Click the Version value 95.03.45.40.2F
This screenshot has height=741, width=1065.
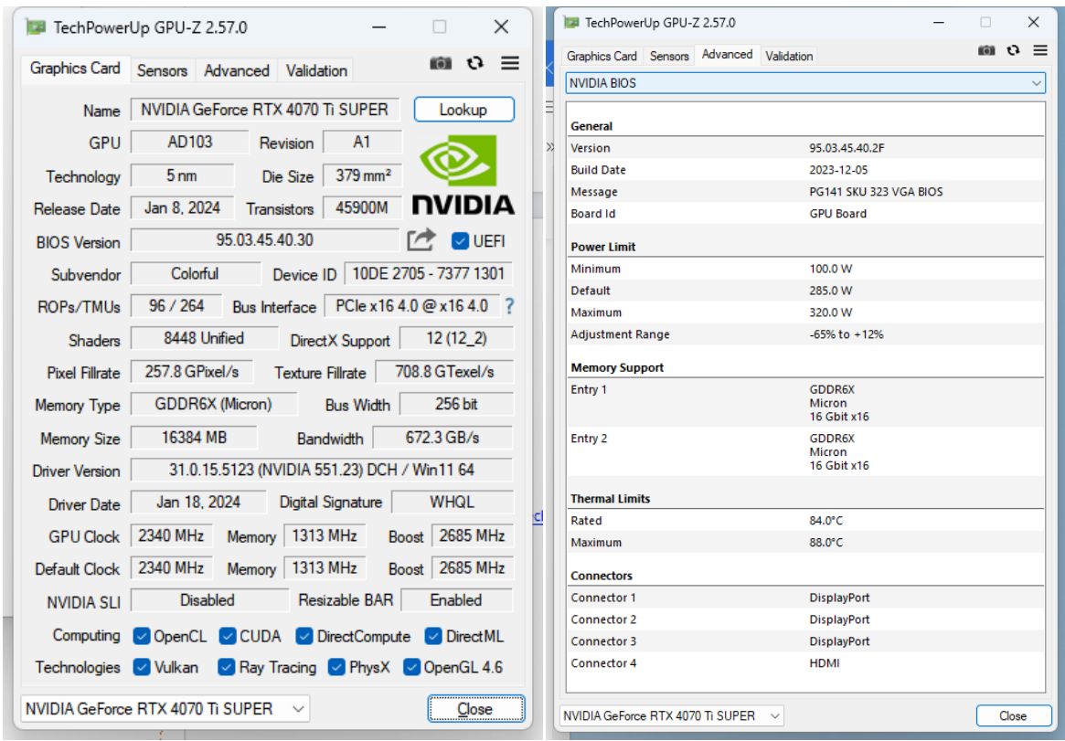[x=847, y=148]
